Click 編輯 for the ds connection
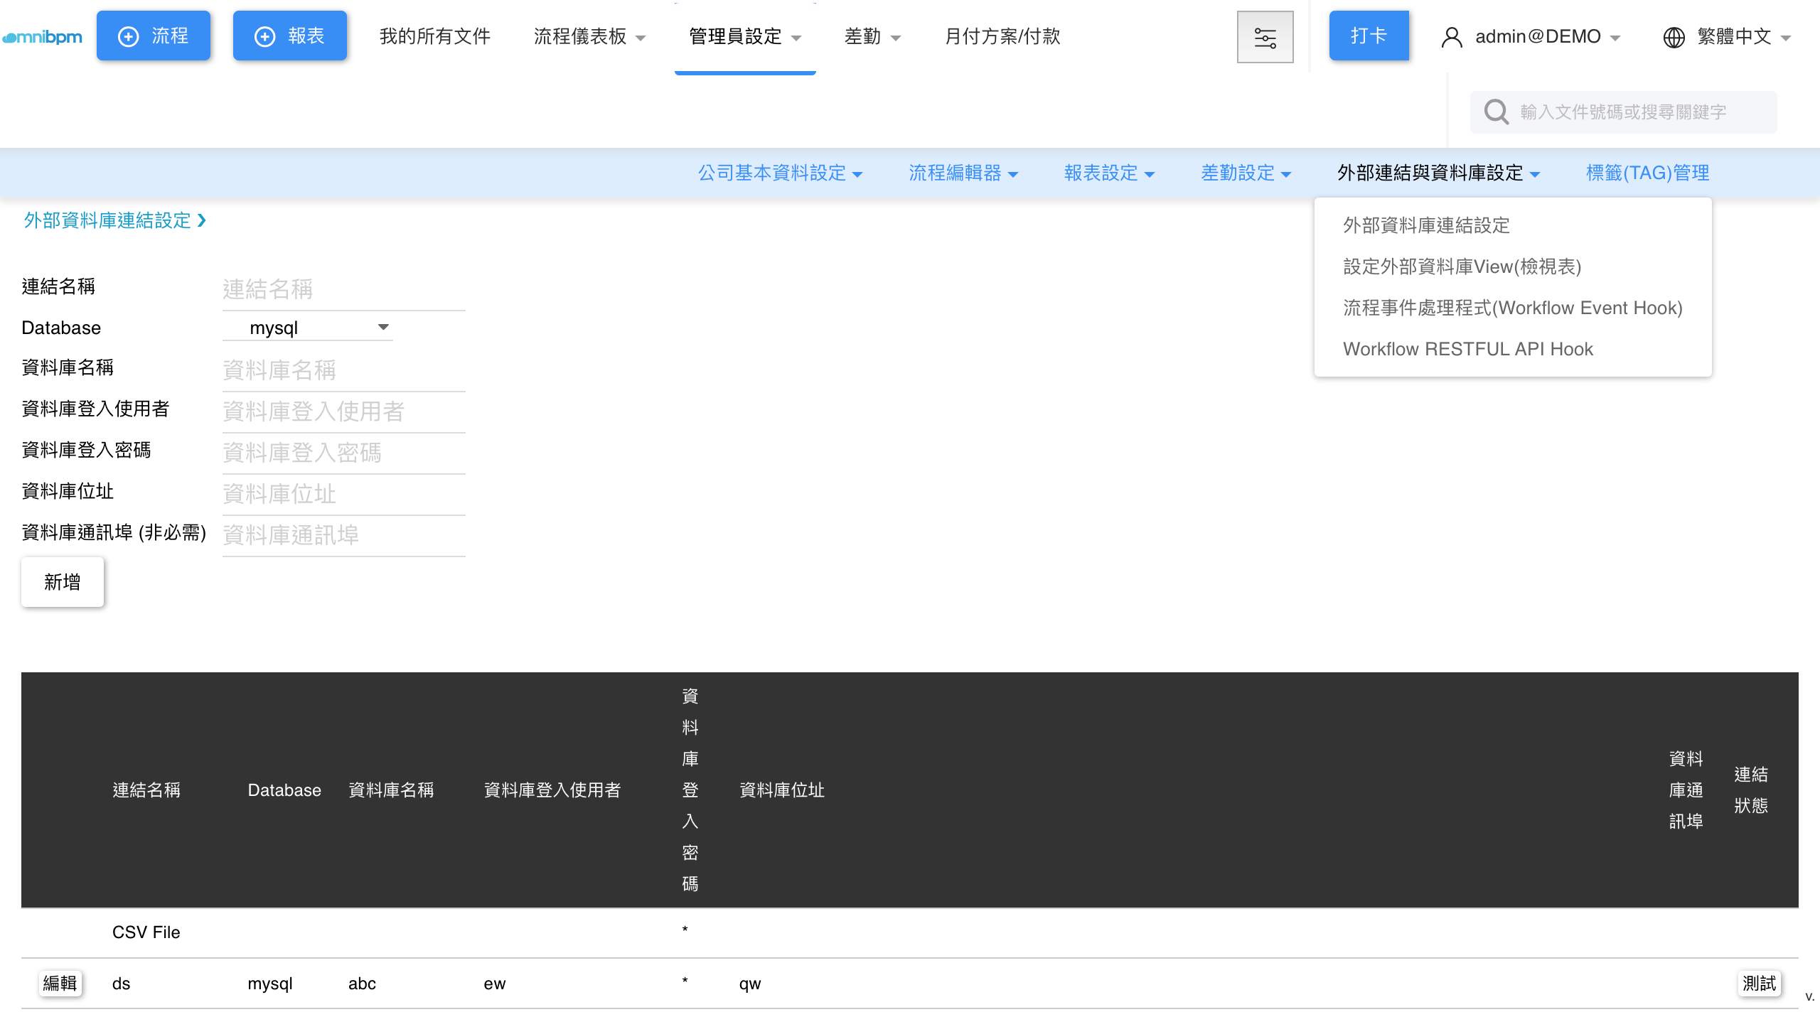 coord(60,984)
